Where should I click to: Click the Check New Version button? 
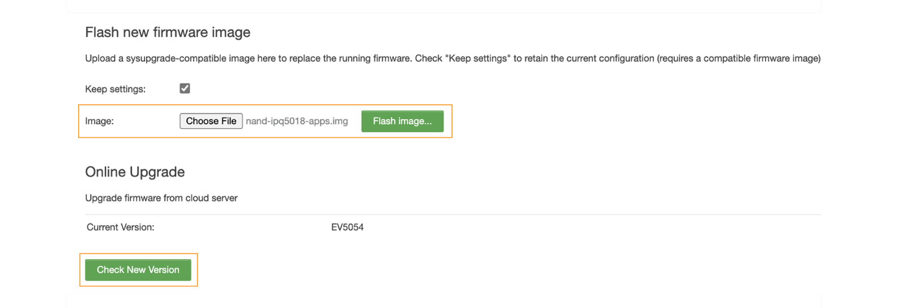(138, 270)
